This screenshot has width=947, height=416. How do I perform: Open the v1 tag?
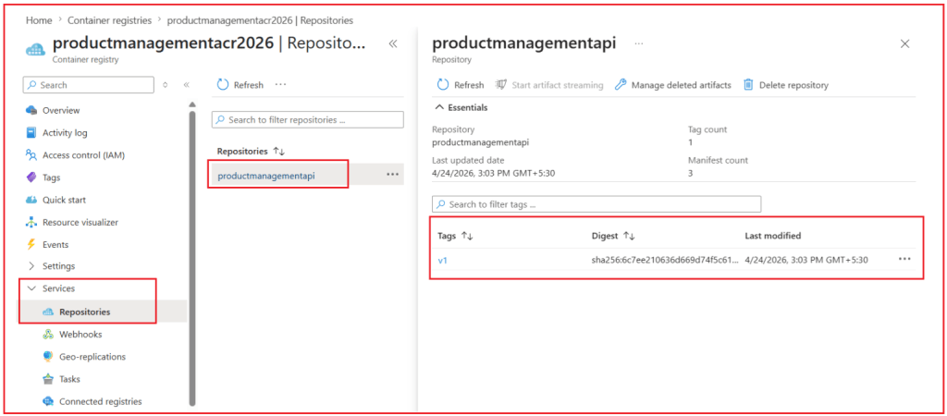[443, 260]
